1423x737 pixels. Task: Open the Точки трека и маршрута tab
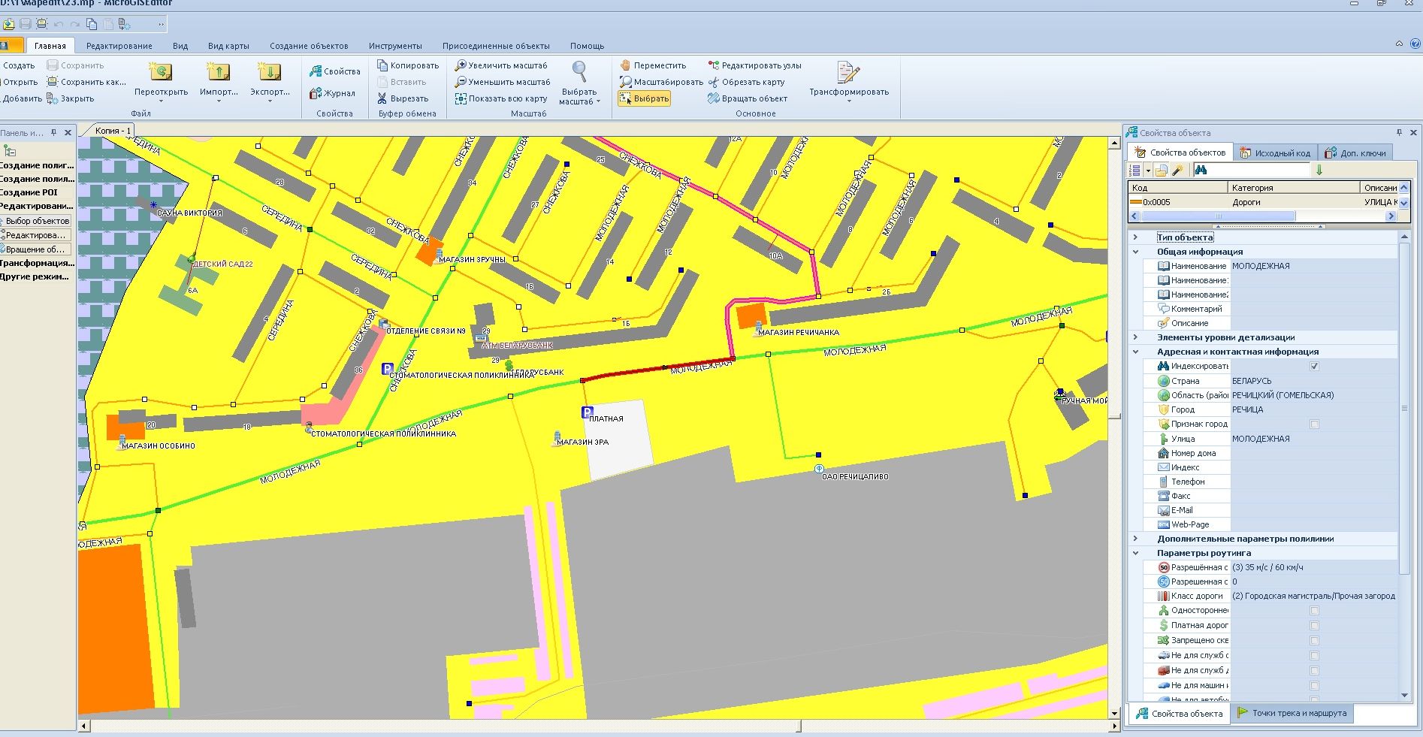click(x=1292, y=713)
